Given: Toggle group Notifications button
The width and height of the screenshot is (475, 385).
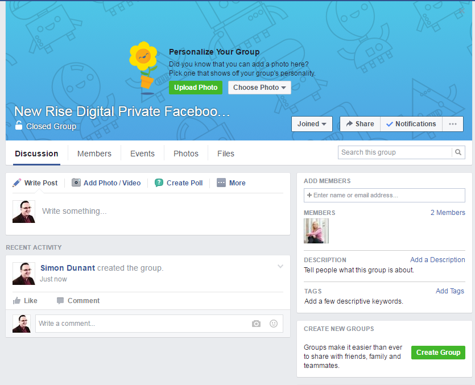Looking at the screenshot, I should 411,124.
